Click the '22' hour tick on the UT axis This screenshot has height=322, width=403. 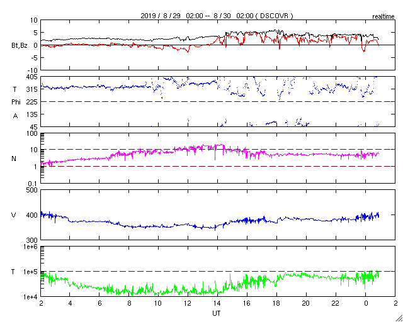tap(336, 304)
